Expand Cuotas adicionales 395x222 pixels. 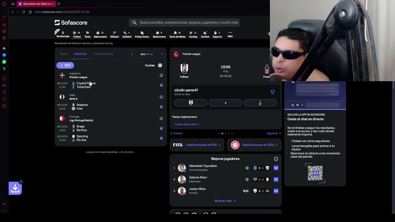[x=187, y=124]
